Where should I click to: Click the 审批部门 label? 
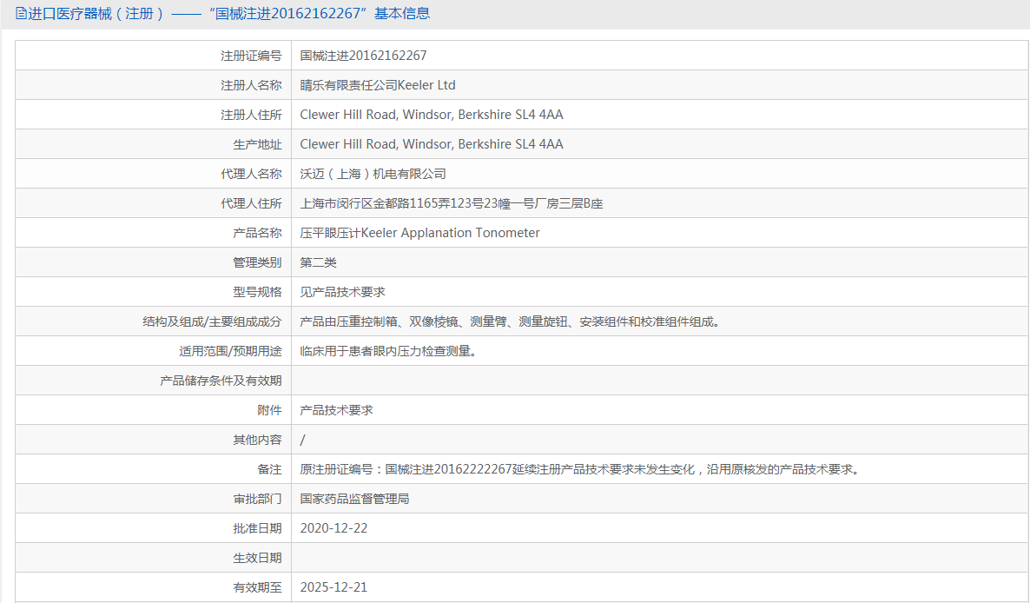coord(257,500)
